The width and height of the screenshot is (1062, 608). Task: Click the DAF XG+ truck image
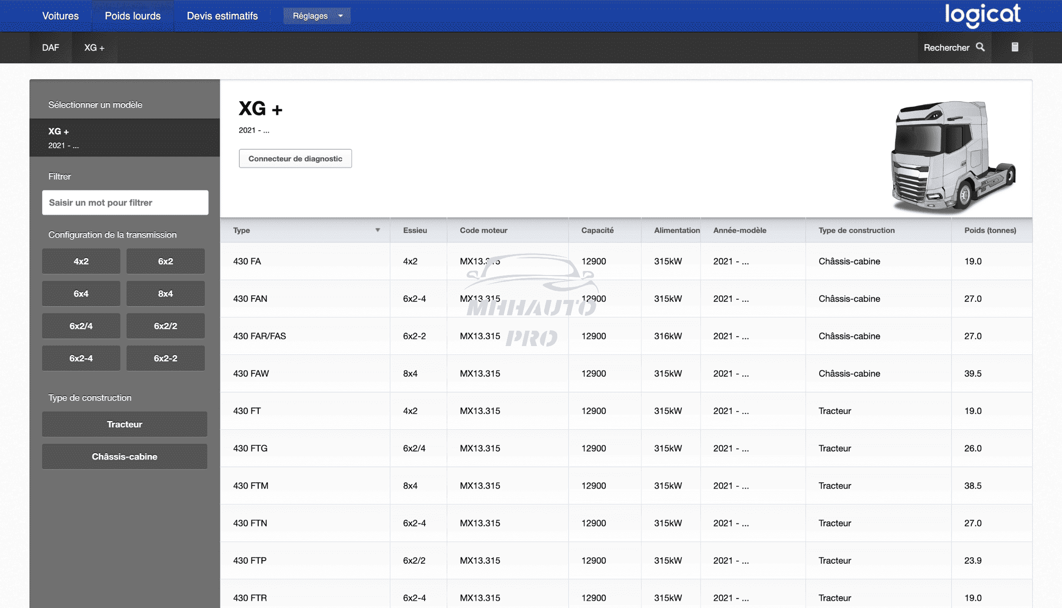click(x=953, y=157)
